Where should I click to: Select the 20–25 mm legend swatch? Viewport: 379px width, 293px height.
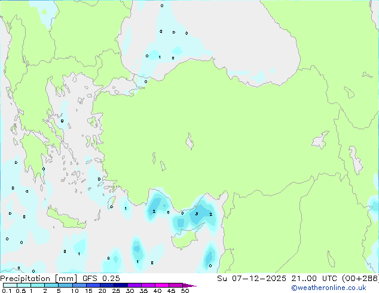106,285
